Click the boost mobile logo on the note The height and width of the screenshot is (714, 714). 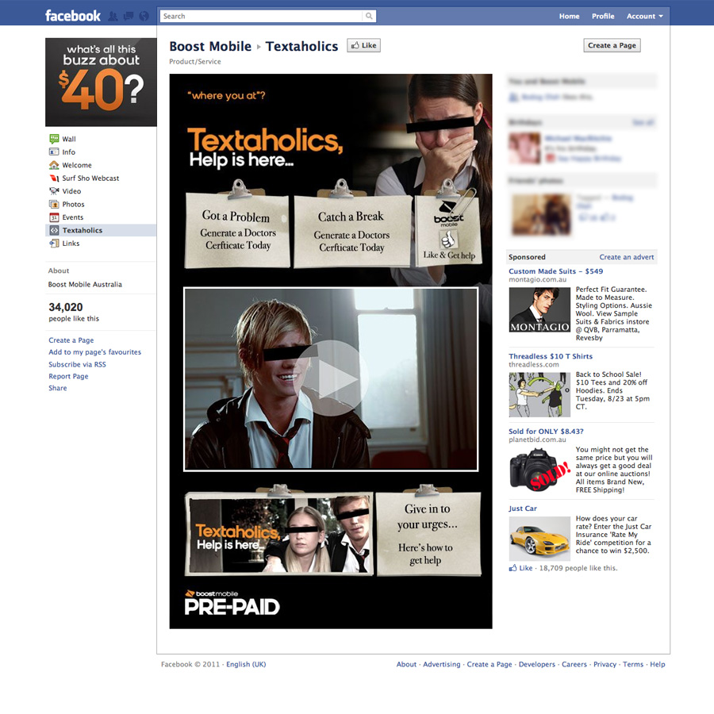pyautogui.click(x=448, y=214)
